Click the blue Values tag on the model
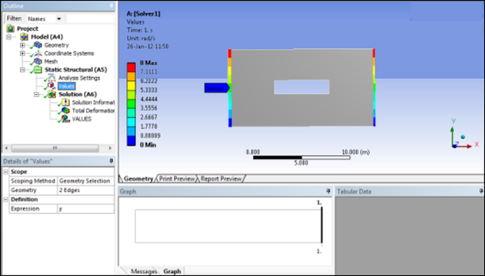 tap(217, 89)
